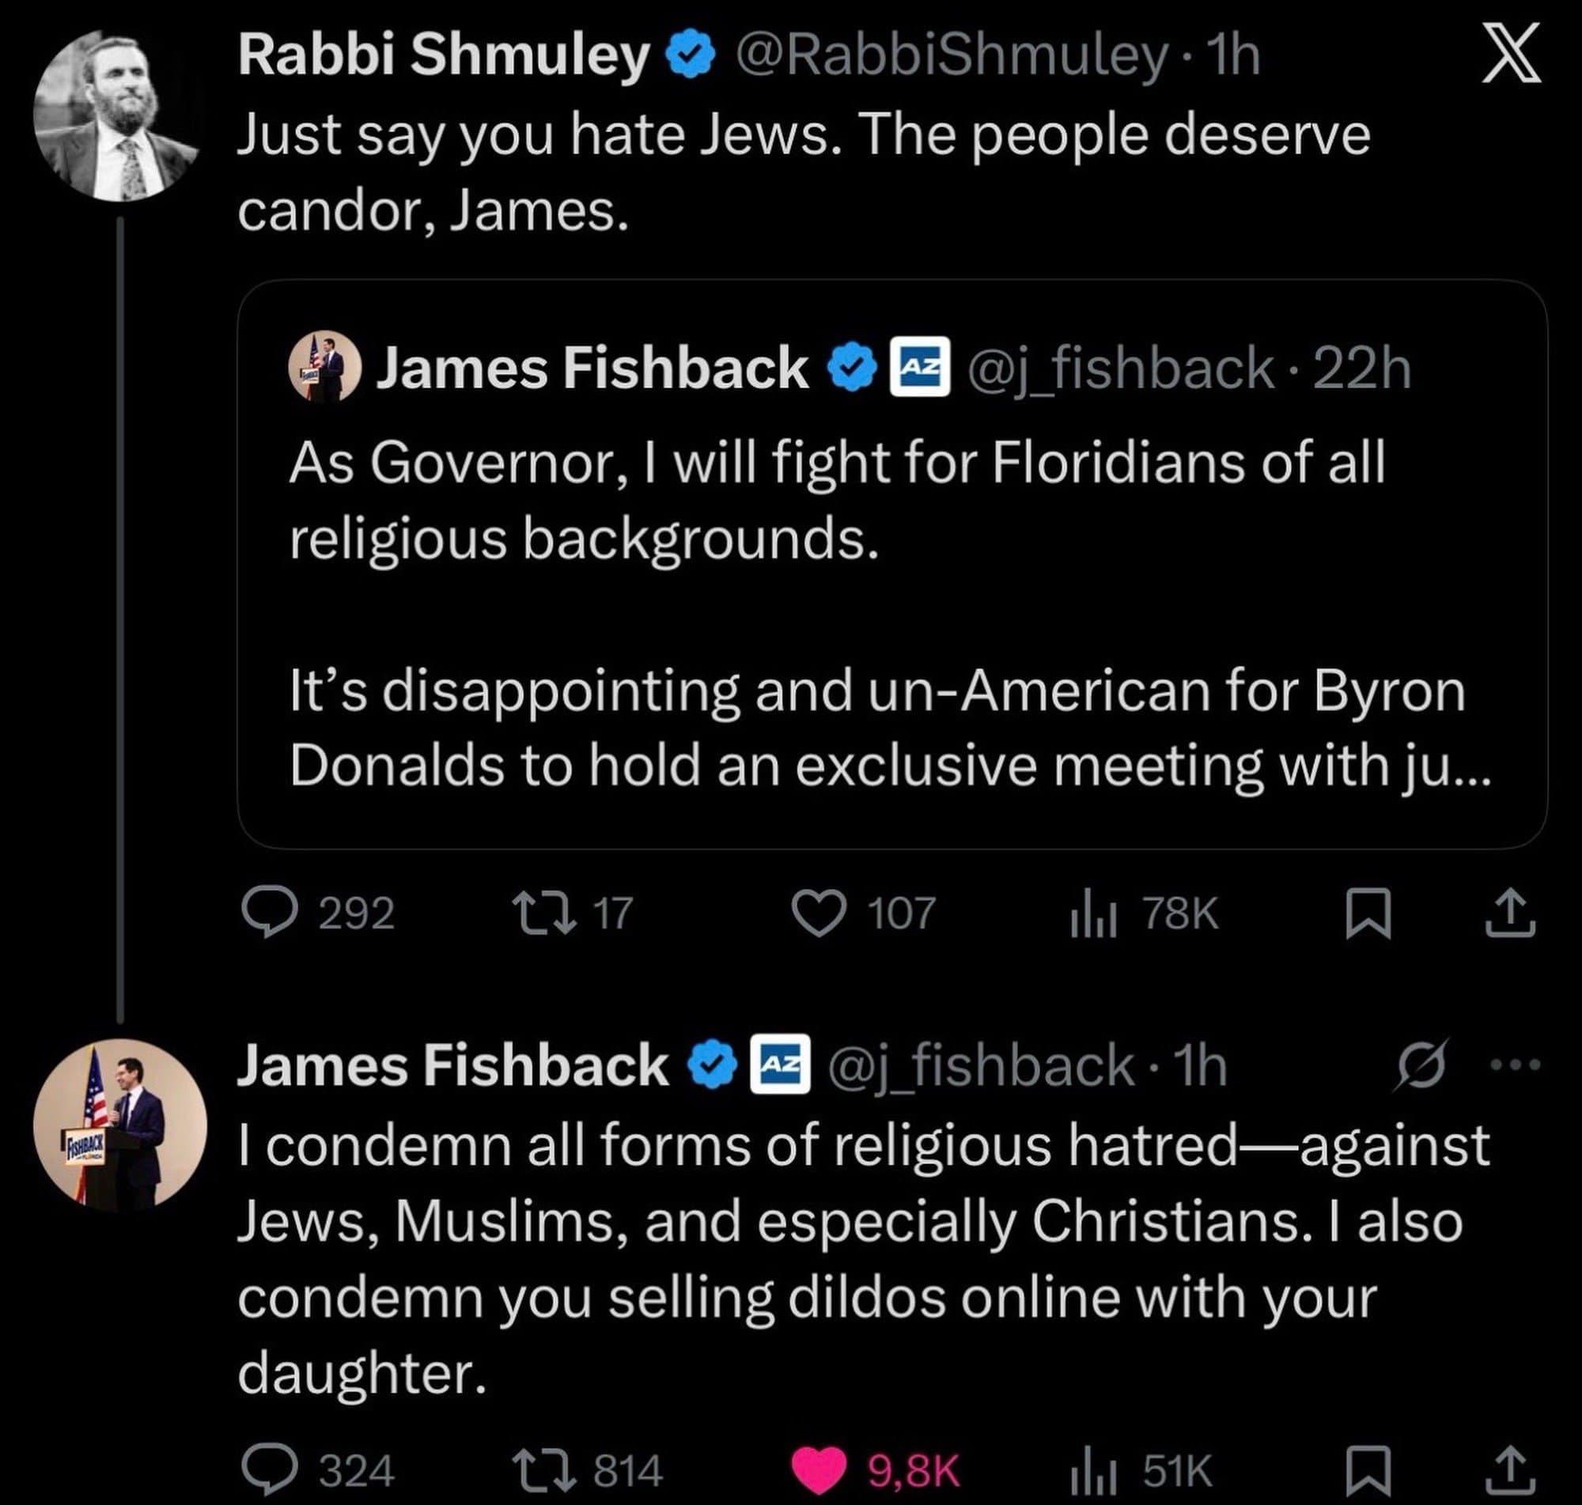This screenshot has height=1505, width=1582.
Task: Open James Fishback's large profile avatar
Action: [120, 1124]
